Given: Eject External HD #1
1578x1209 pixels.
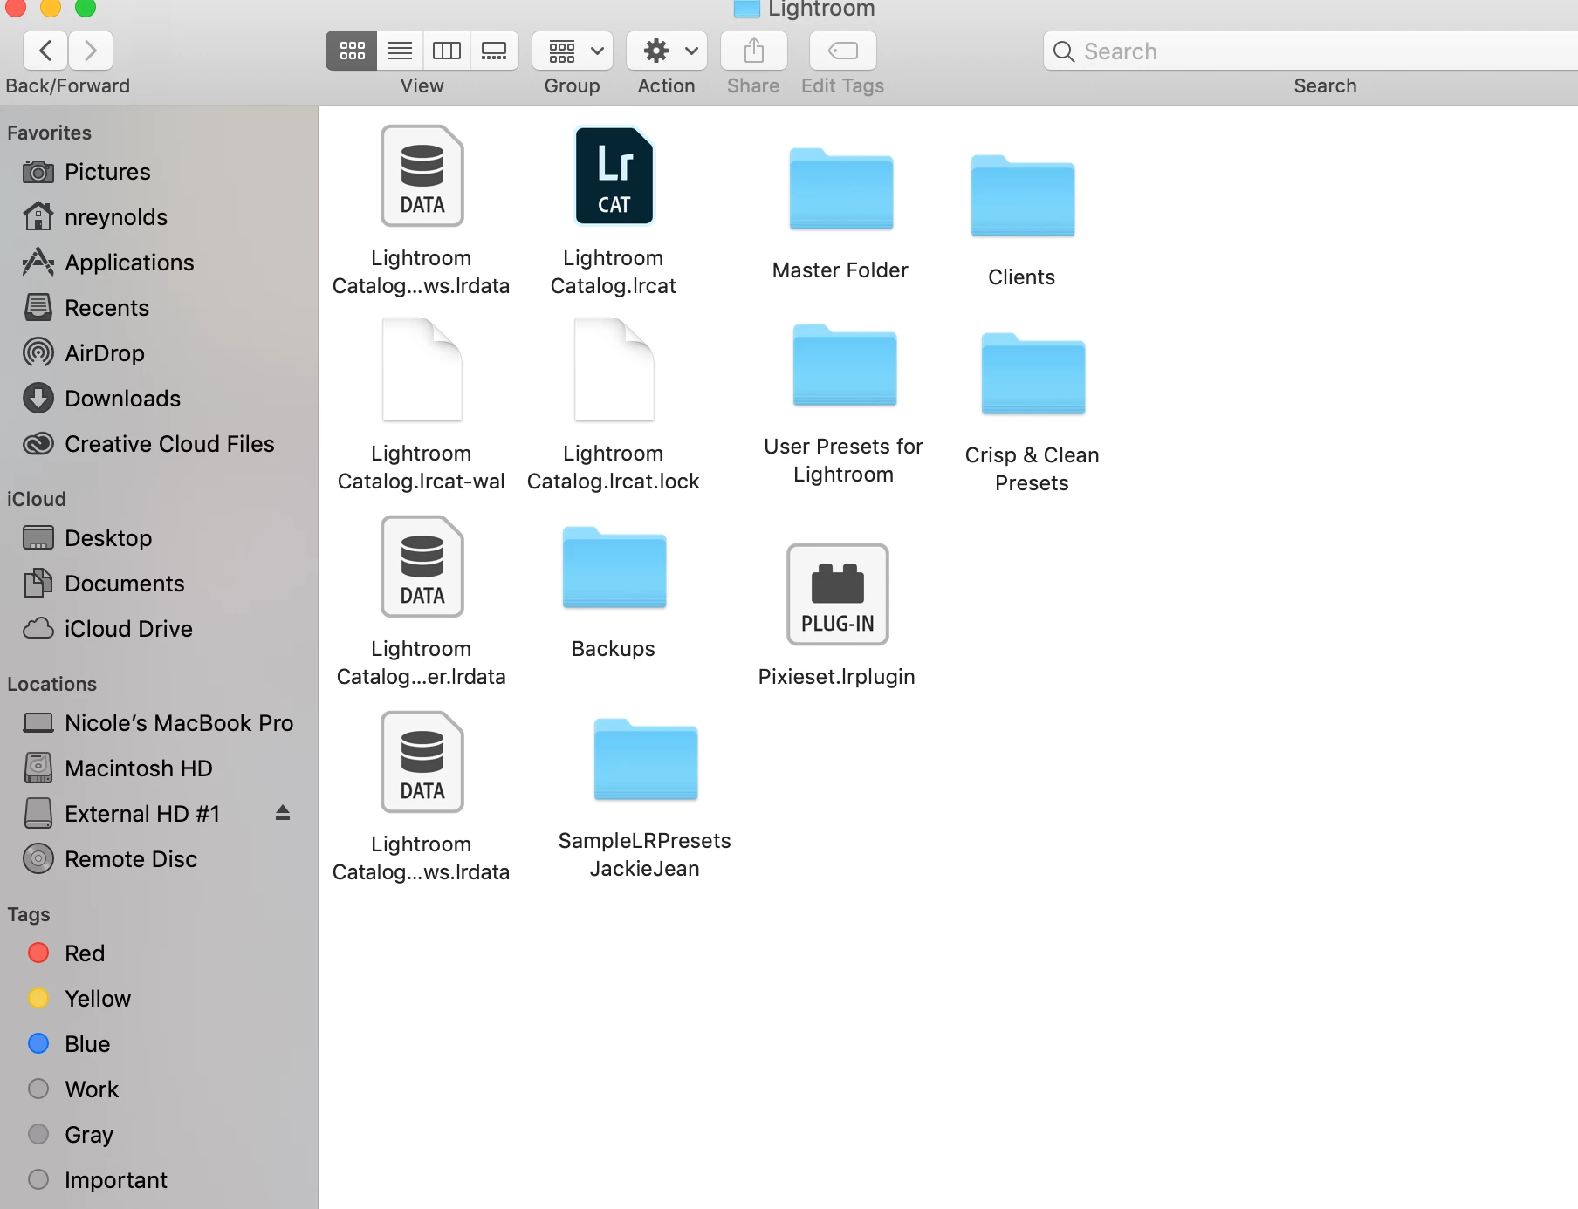Looking at the screenshot, I should [x=283, y=813].
